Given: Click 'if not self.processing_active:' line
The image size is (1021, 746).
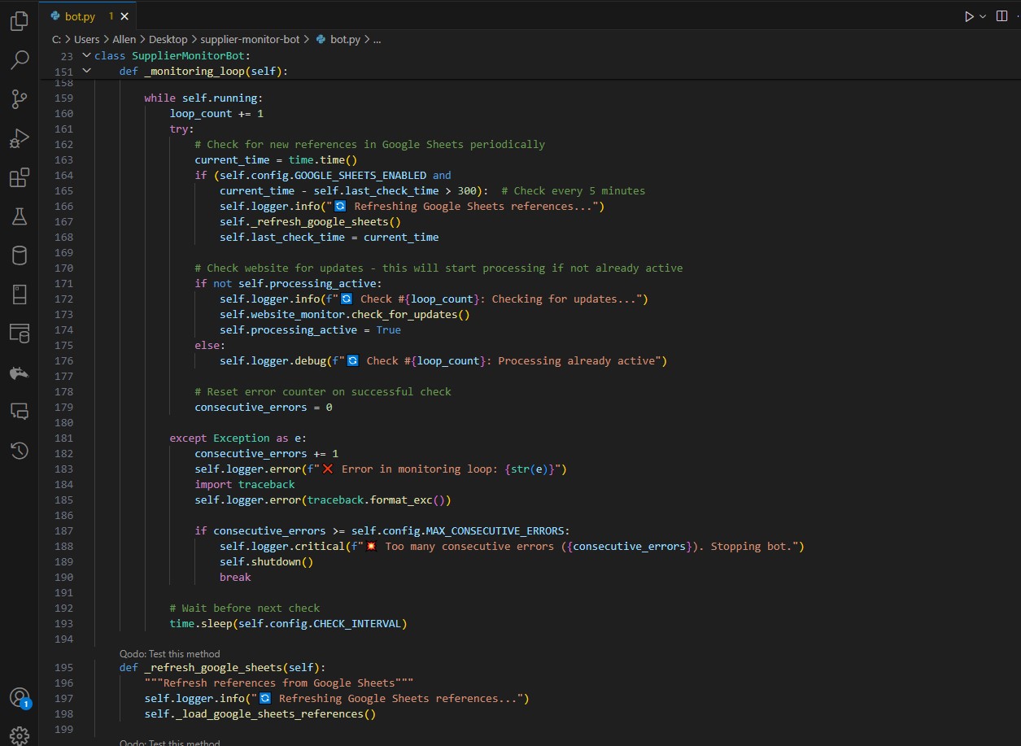Looking at the screenshot, I should 288,283.
